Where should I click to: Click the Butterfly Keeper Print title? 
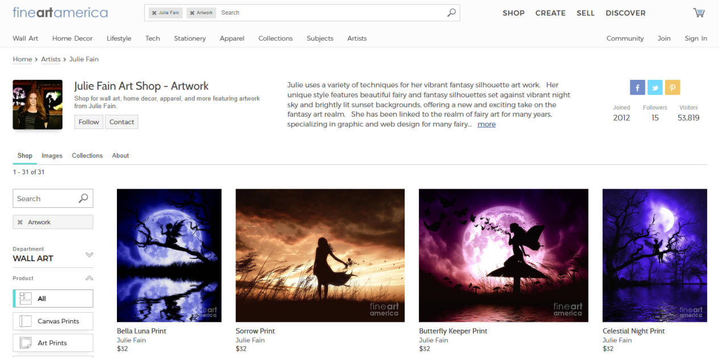pyautogui.click(x=453, y=331)
